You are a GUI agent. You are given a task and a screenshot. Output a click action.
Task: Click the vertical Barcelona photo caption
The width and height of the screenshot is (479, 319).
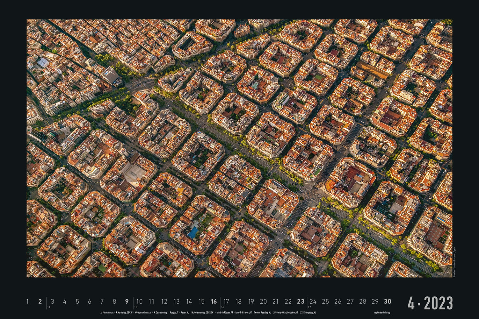454,262
